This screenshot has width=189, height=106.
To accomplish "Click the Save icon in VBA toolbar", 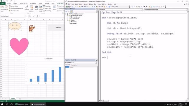I will 72,6.
